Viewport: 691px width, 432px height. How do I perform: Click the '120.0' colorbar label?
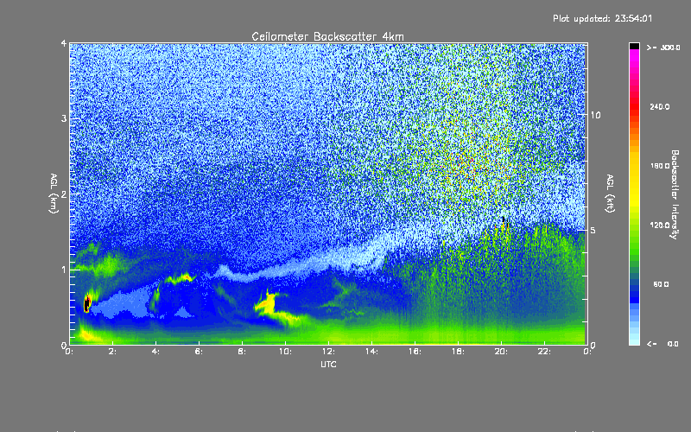point(660,226)
